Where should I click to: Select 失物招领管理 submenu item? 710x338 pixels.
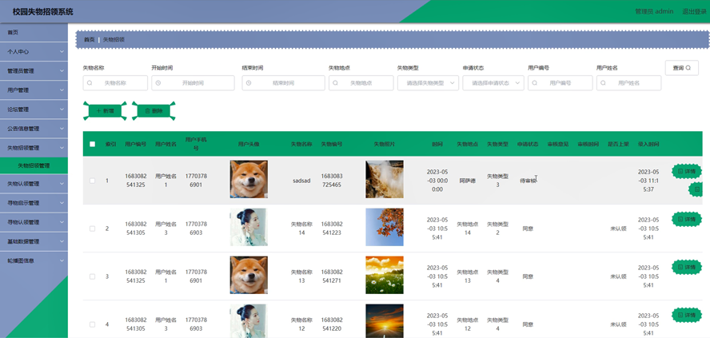coord(34,165)
